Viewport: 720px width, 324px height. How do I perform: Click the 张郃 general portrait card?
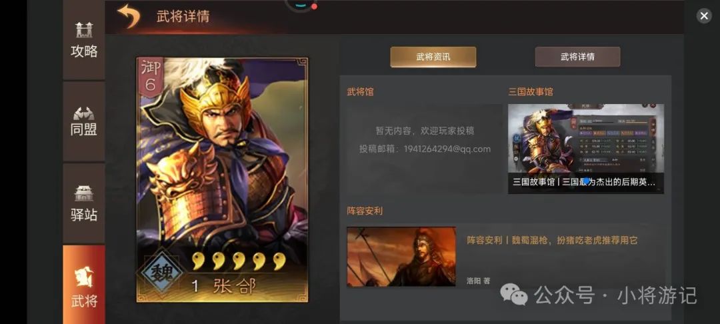coord(222,179)
